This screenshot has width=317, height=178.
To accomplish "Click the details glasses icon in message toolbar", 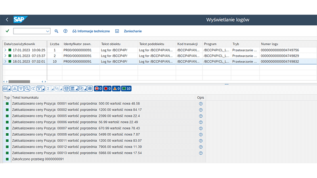I will click(x=6, y=88).
